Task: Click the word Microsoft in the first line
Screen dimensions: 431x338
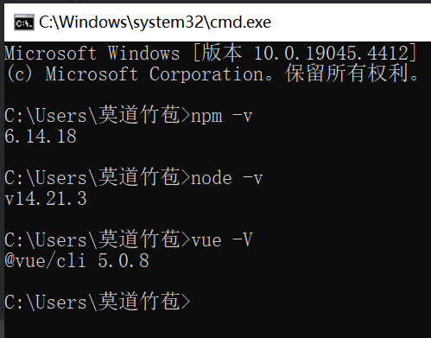Action: 50,54
